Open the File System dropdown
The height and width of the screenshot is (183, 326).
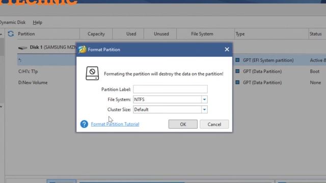point(204,100)
